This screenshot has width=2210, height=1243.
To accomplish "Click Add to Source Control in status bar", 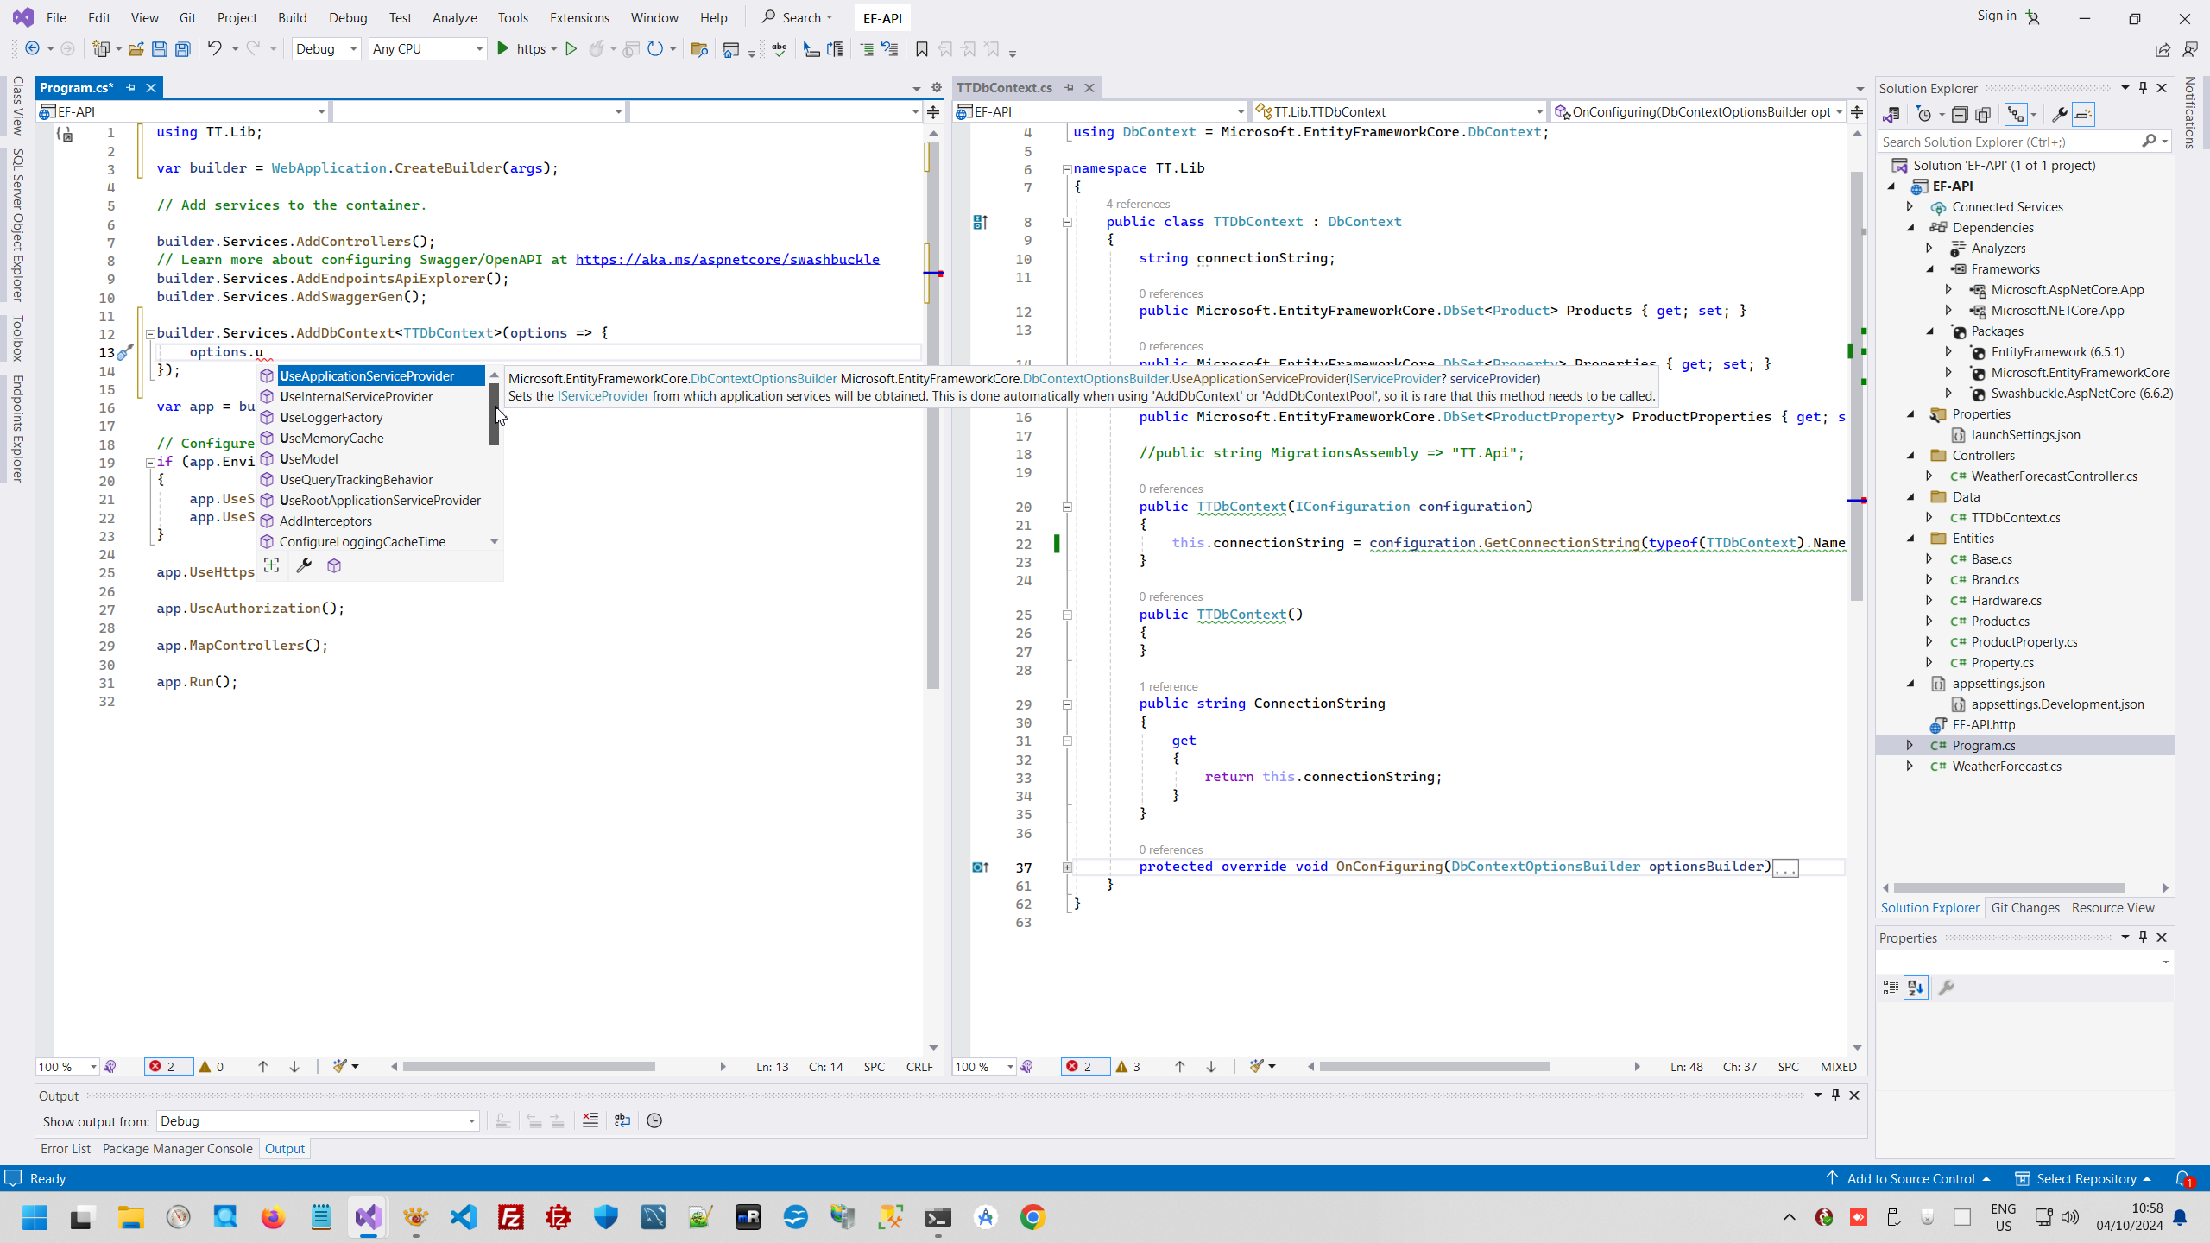I will point(1910,1178).
